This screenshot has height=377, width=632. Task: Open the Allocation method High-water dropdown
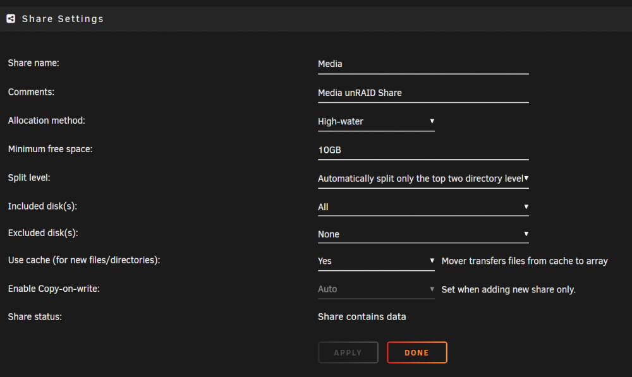[x=376, y=121]
